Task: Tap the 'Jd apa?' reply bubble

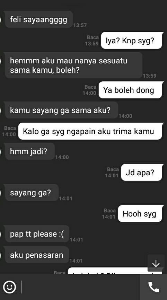Action: click(142, 173)
